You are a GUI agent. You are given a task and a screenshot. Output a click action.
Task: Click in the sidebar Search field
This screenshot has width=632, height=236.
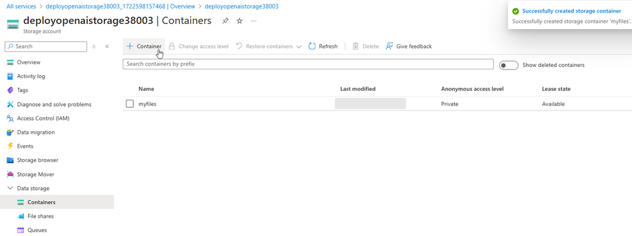pos(46,46)
